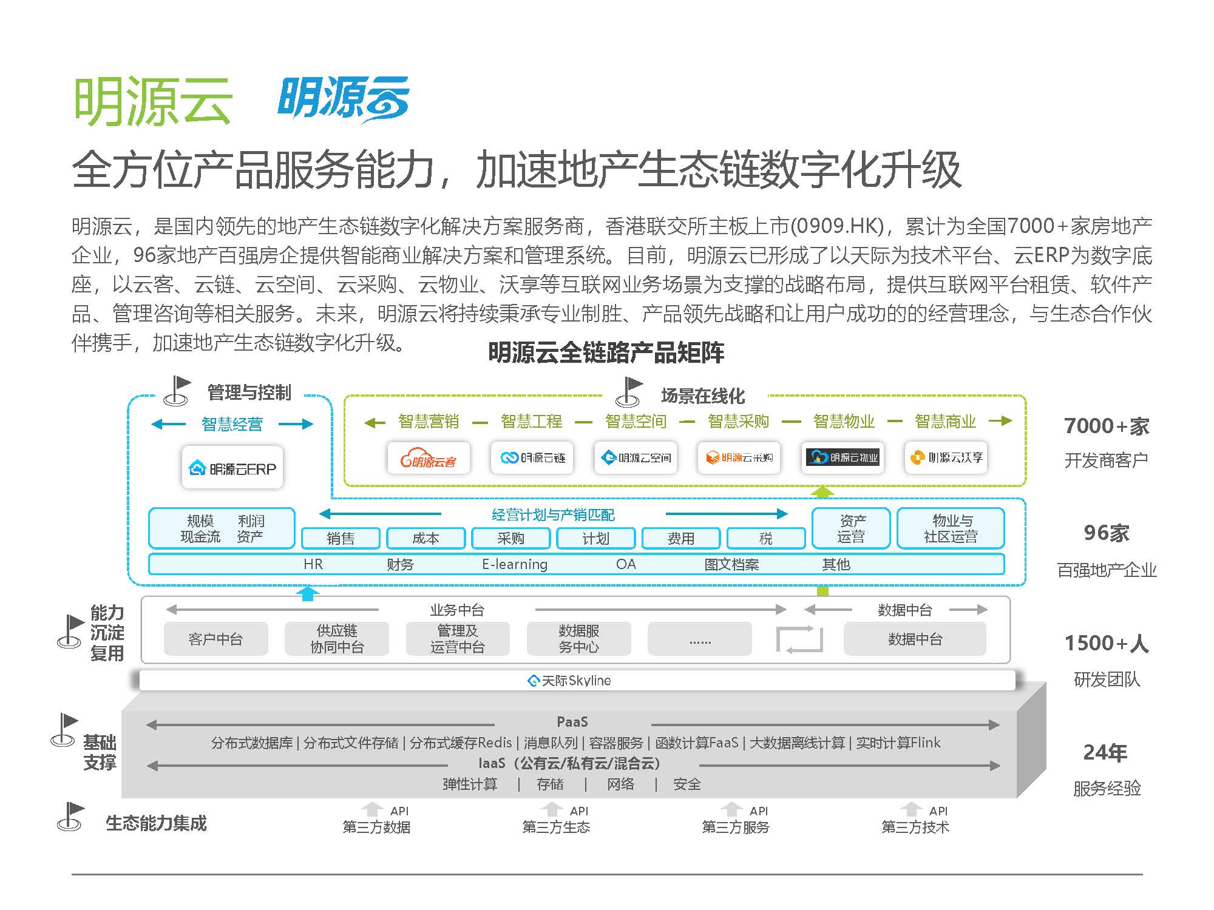The width and height of the screenshot is (1214, 910).
Task: Click the 智慧工程 label
Action: (x=531, y=421)
